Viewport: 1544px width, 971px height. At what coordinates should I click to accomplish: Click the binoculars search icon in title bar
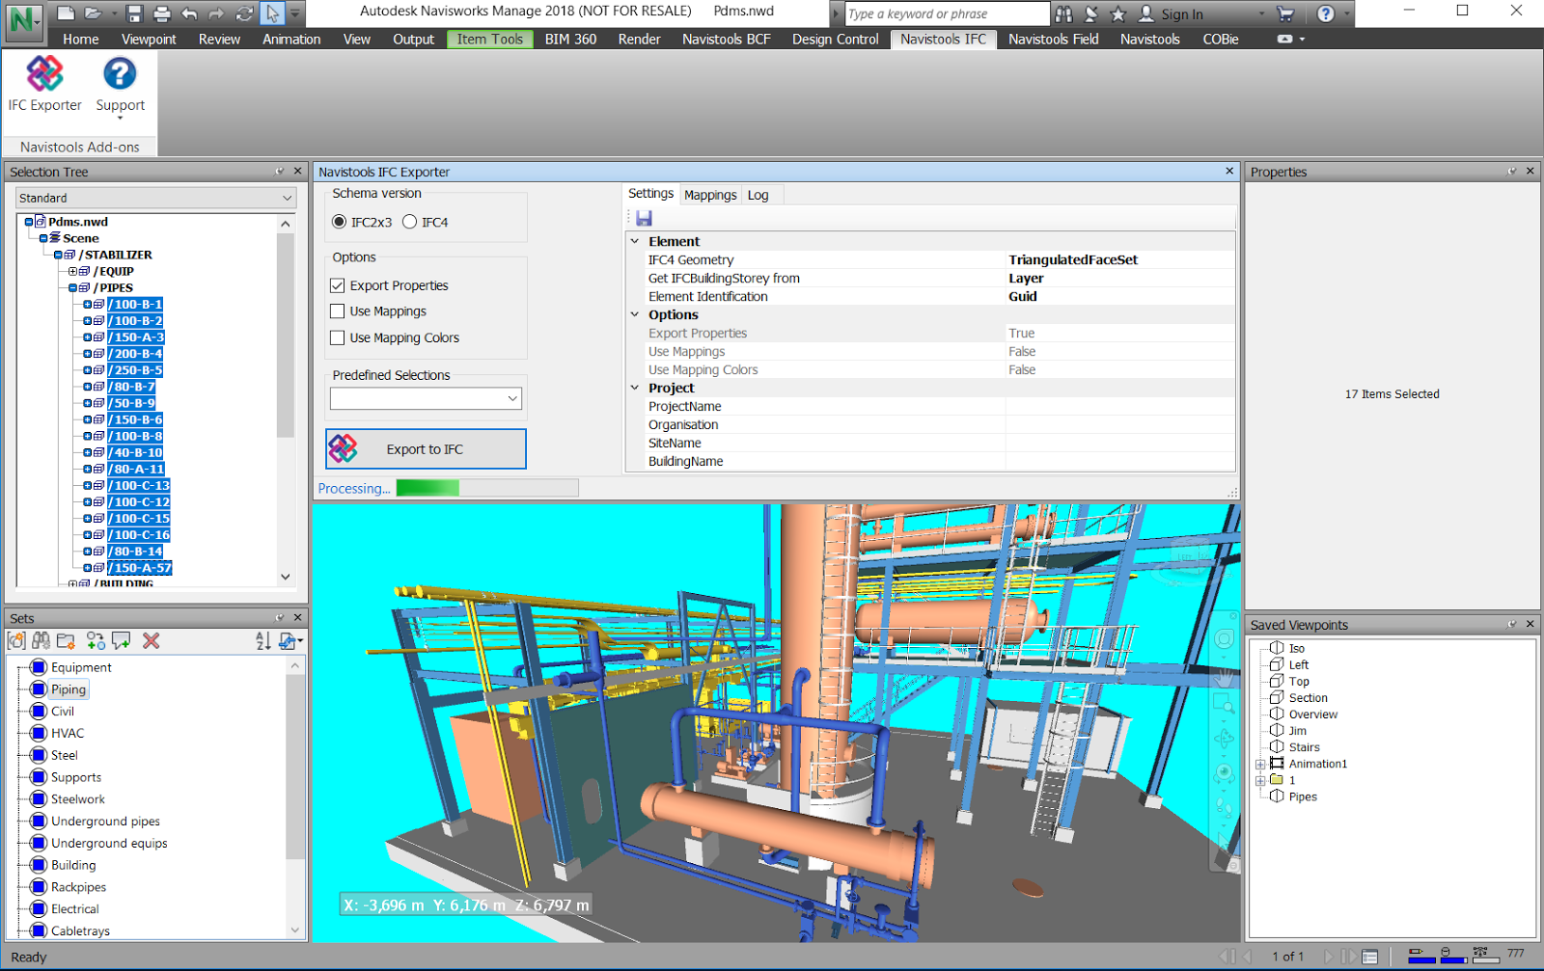(1063, 13)
